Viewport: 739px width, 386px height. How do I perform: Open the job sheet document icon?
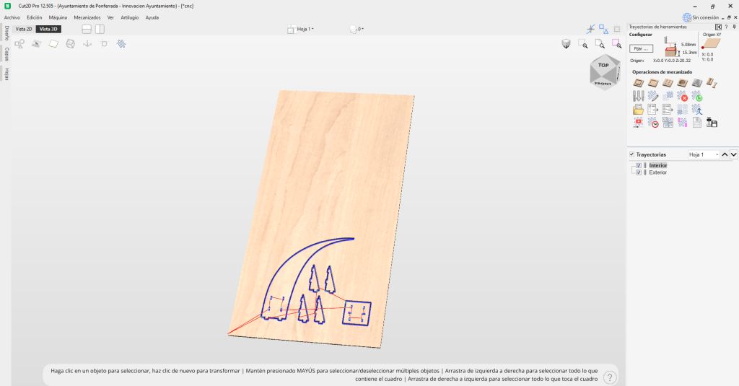click(x=697, y=123)
